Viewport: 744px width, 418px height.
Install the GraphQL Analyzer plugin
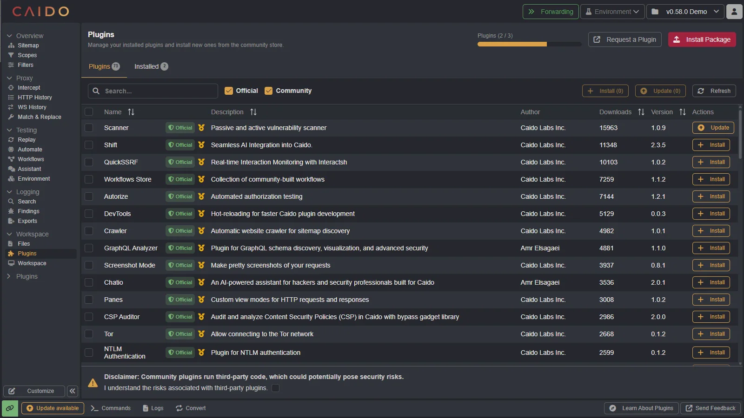click(711, 248)
